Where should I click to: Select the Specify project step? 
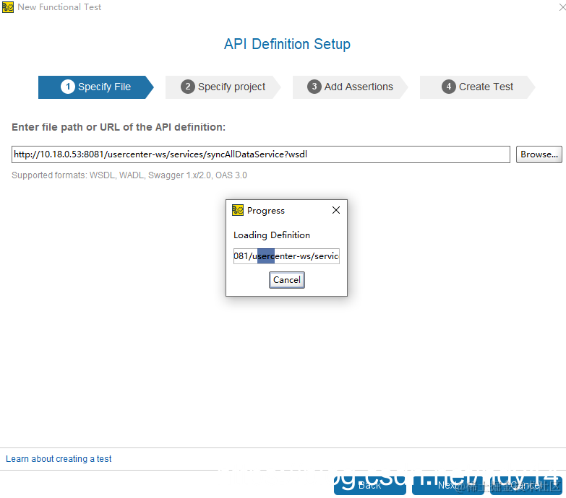pyautogui.click(x=223, y=87)
